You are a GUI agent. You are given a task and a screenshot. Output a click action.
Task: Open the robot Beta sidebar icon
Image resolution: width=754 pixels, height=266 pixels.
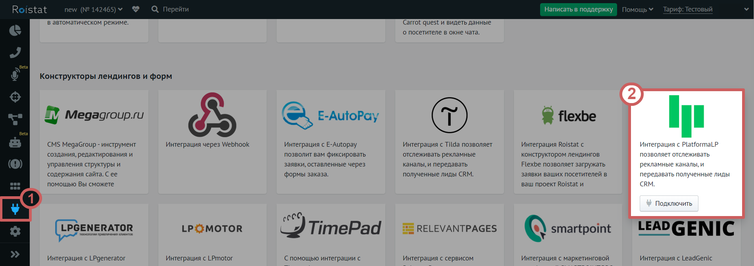click(15, 142)
